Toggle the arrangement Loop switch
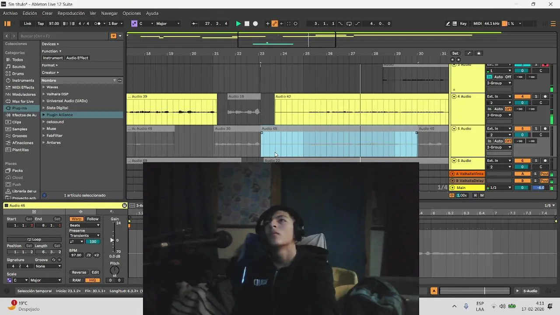Screen dimensions: 560x315 click(349, 24)
